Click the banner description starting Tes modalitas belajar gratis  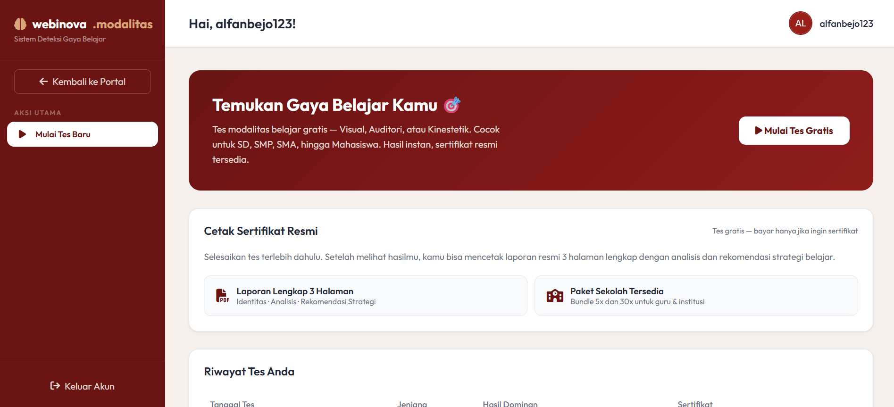click(x=356, y=144)
